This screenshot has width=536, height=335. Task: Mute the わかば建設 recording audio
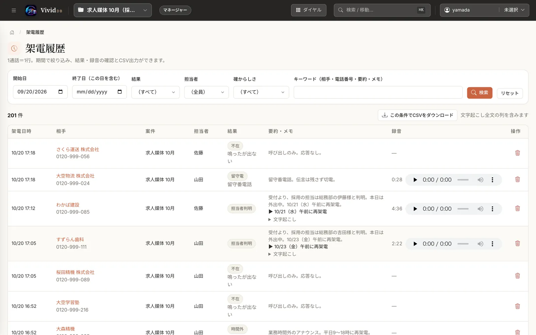pos(480,209)
